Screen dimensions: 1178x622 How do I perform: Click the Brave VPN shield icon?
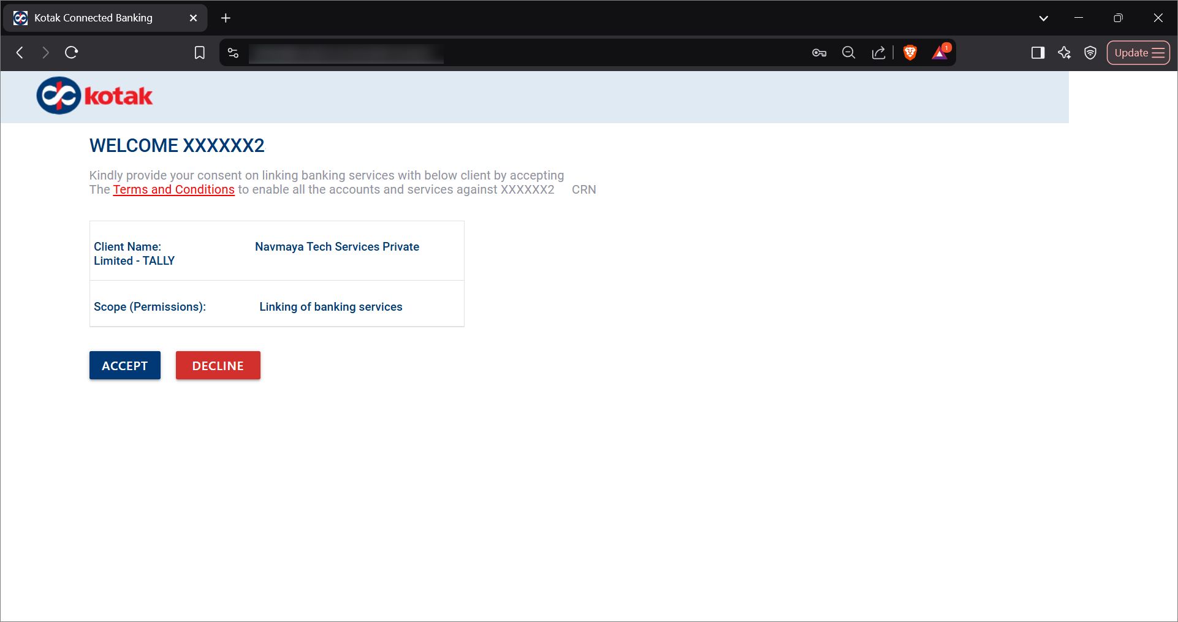point(1090,53)
